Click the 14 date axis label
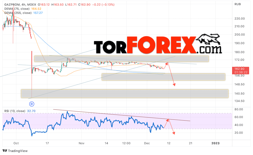Viewport: 253px width, 155px height. point(106,143)
